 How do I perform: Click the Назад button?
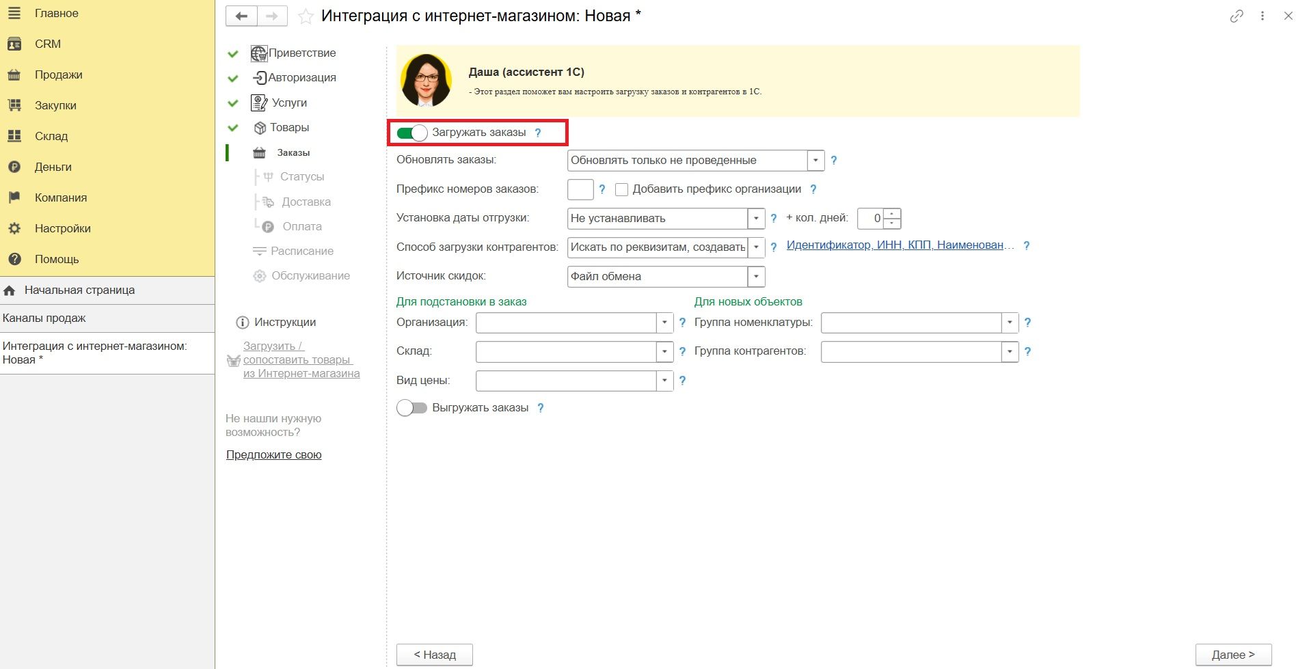pos(435,655)
